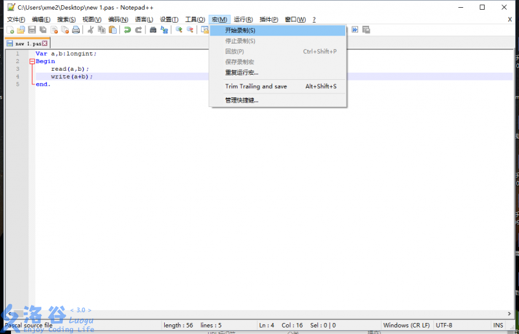Click the code line 'write(a+b);'

click(x=72, y=77)
